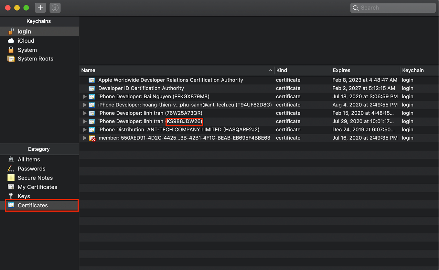
Task: Click the invalid member certificate icon
Action: point(92,138)
